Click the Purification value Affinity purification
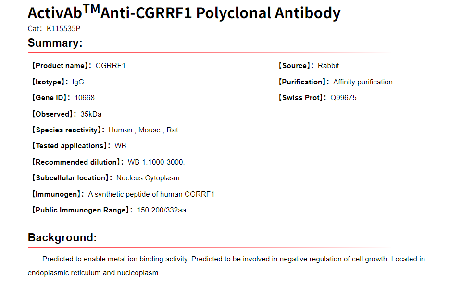 (x=363, y=82)
